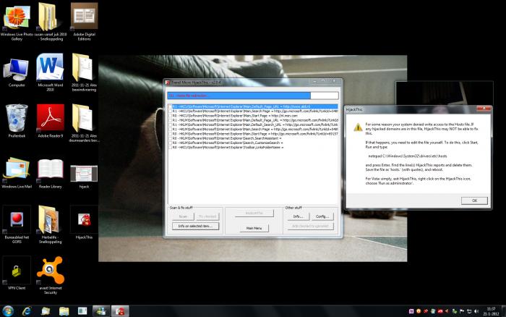Viewport: 506px width, 317px height.
Task: Click the scan progress bar in HijackThis
Action: click(x=253, y=96)
